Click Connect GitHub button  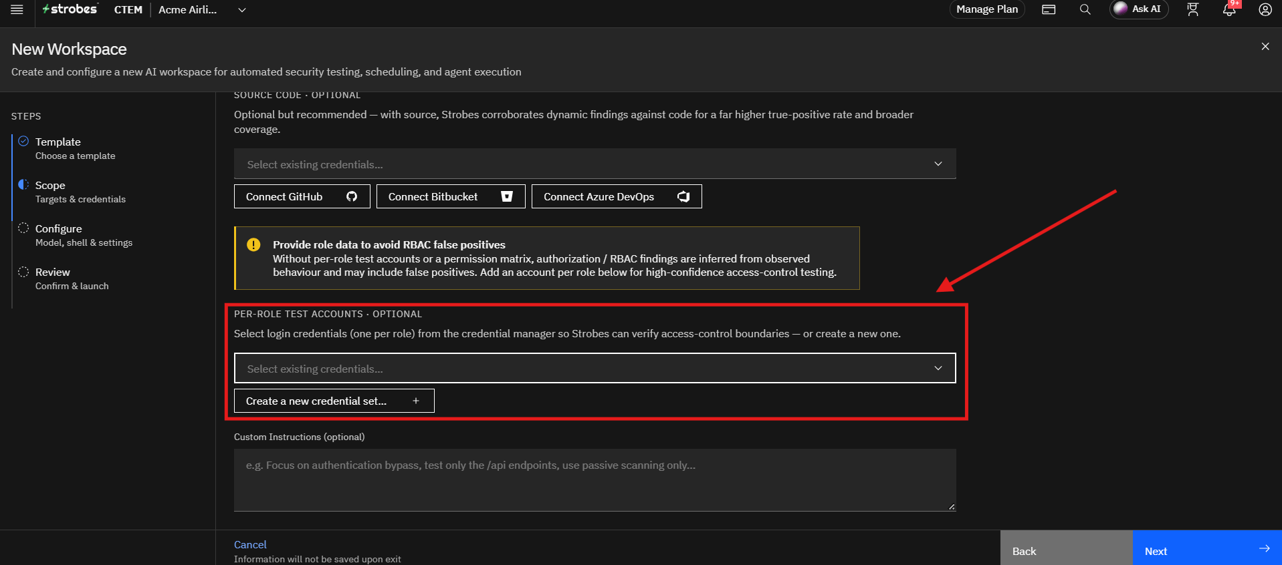tap(302, 196)
